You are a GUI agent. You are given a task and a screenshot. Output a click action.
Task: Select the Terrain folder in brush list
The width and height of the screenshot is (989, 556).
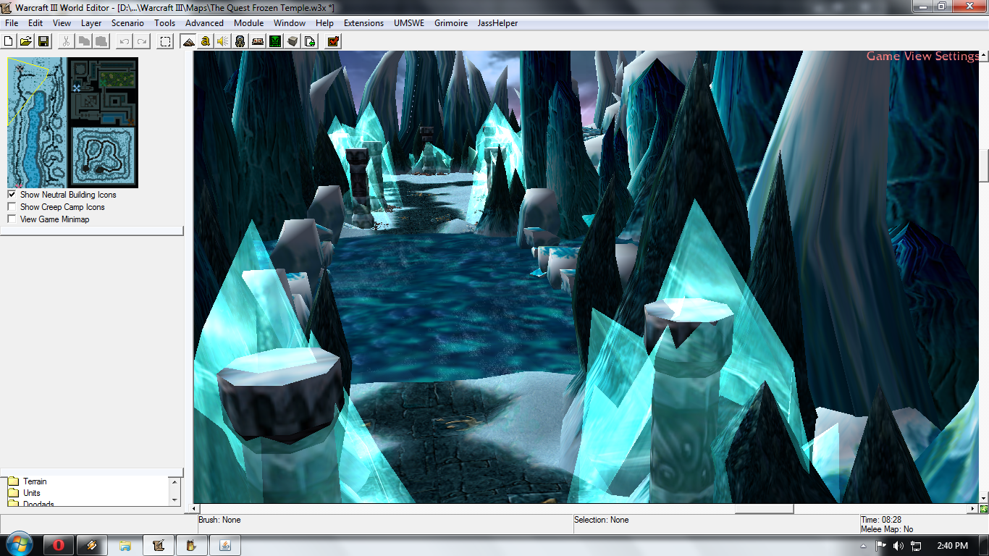28,481
